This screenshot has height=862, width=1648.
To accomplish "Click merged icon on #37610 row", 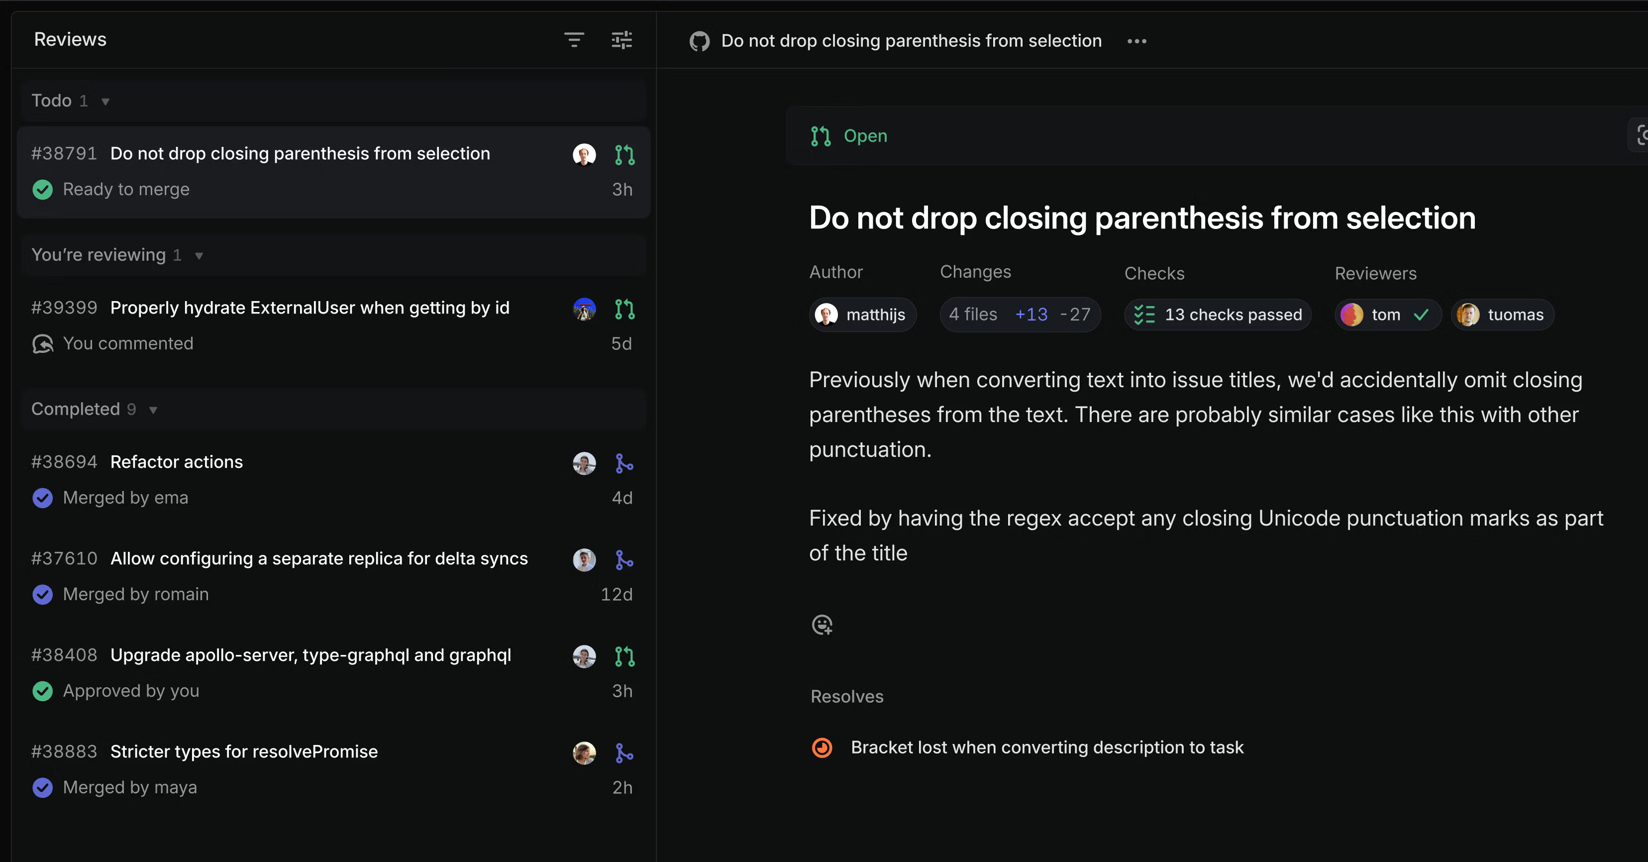I will (624, 559).
